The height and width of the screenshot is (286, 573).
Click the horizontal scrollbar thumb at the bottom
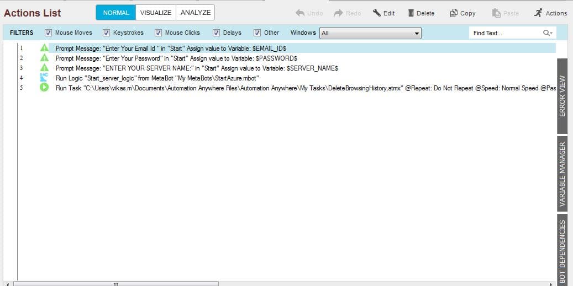pyautogui.click(x=116, y=284)
